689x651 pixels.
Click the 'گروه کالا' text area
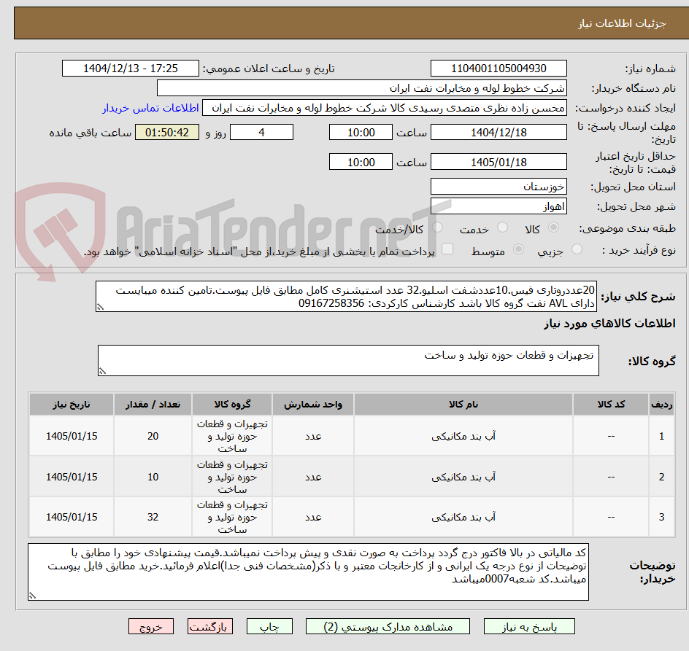[348, 360]
